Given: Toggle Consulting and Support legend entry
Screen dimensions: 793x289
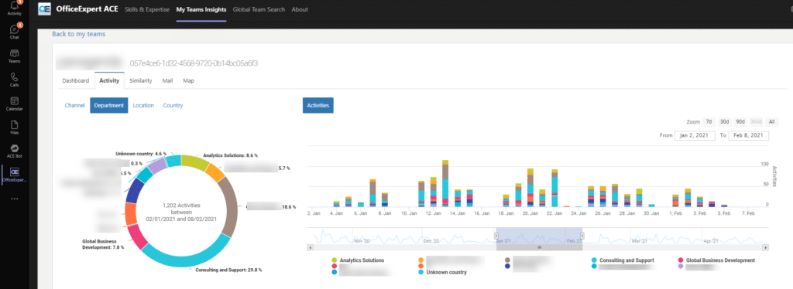Looking at the screenshot, I should (x=623, y=260).
